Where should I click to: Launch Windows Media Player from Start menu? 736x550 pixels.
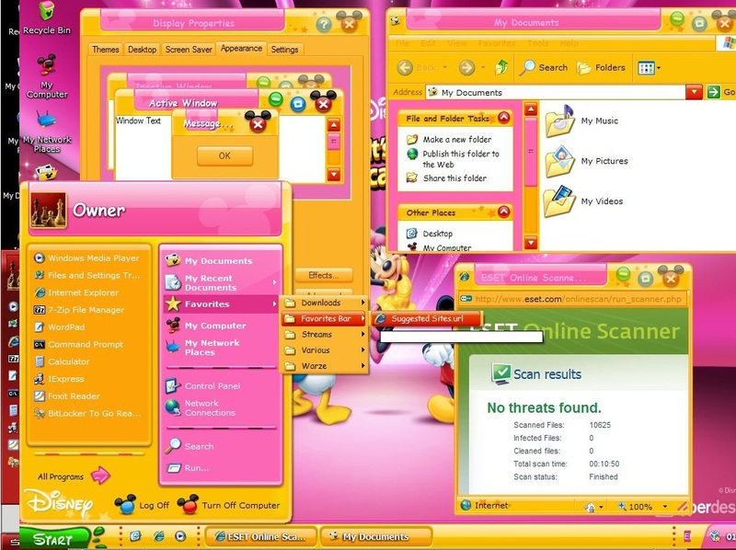pyautogui.click(x=86, y=258)
